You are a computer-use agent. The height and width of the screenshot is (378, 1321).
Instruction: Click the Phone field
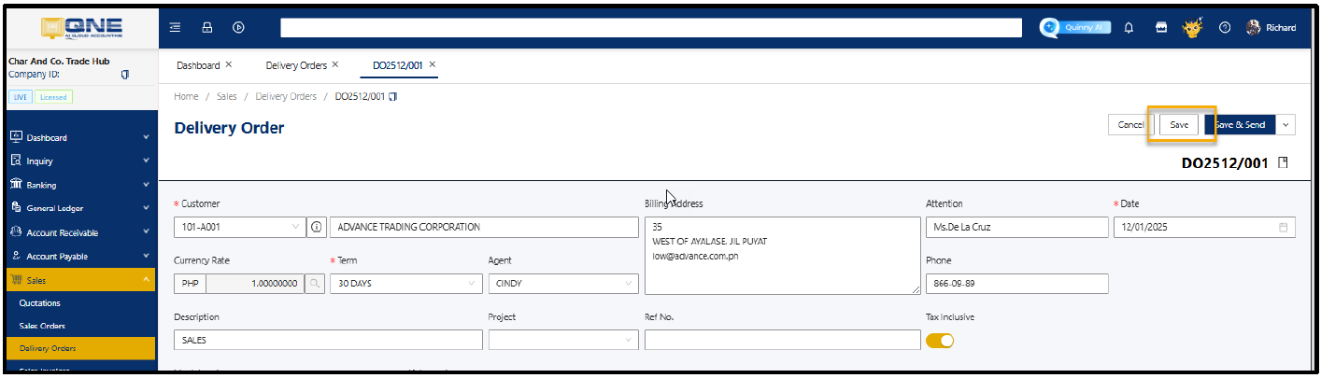tap(1016, 284)
